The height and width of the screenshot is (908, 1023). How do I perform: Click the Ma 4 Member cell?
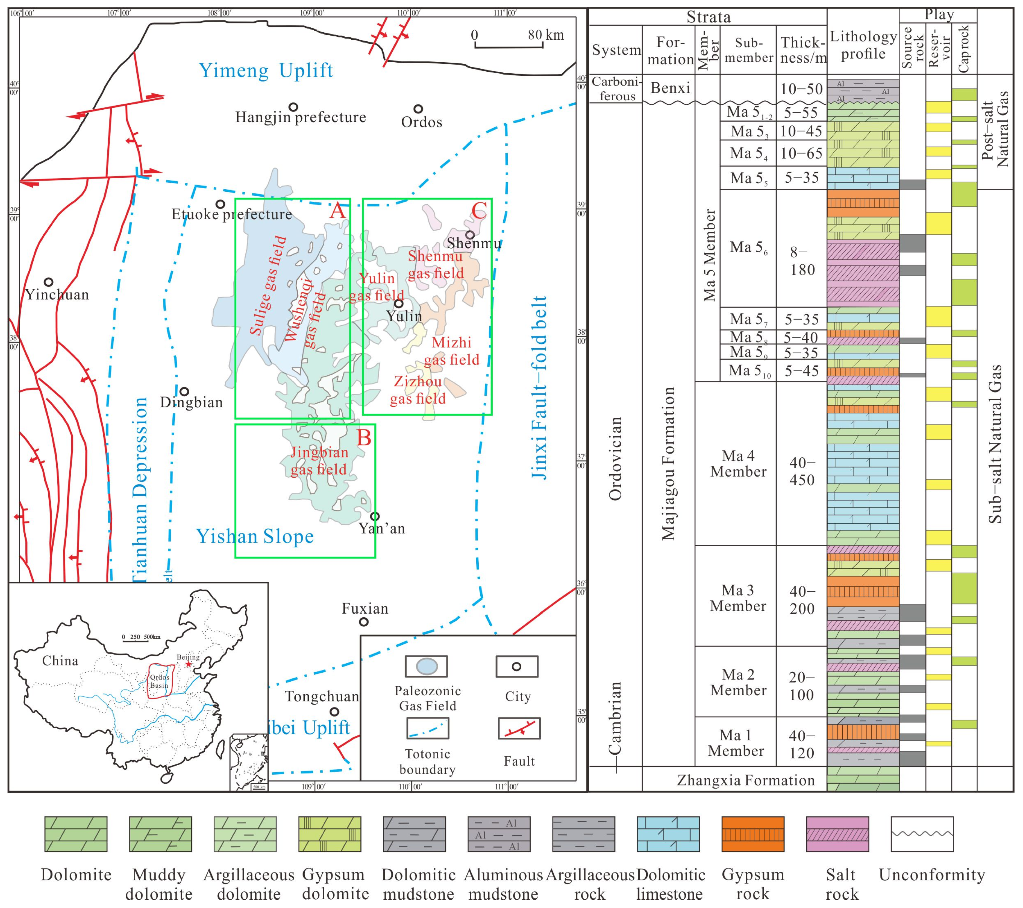coord(738,464)
